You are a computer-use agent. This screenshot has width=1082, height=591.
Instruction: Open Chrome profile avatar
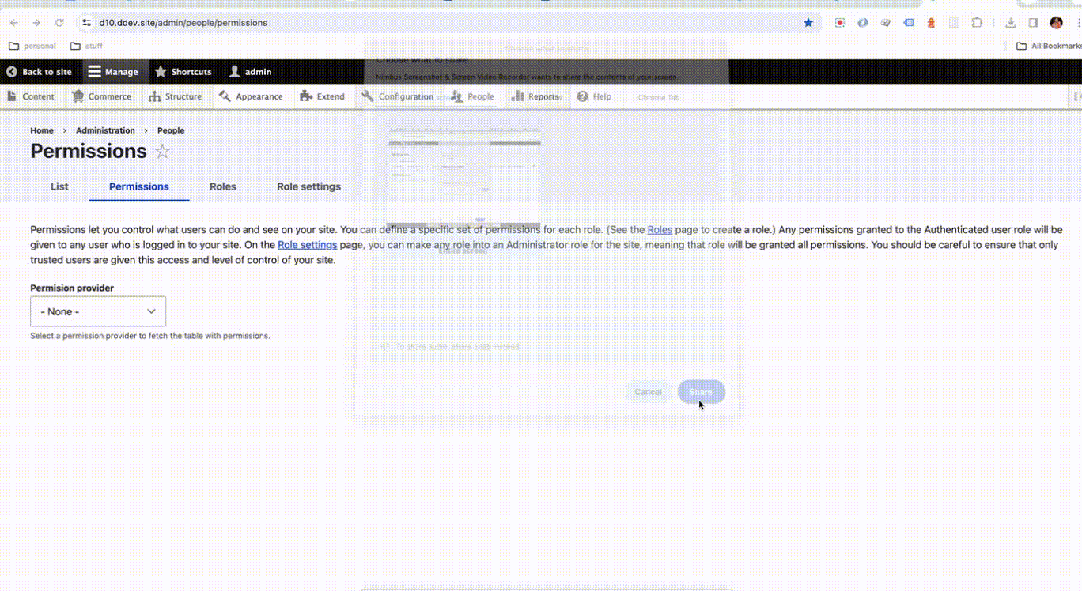(1056, 23)
